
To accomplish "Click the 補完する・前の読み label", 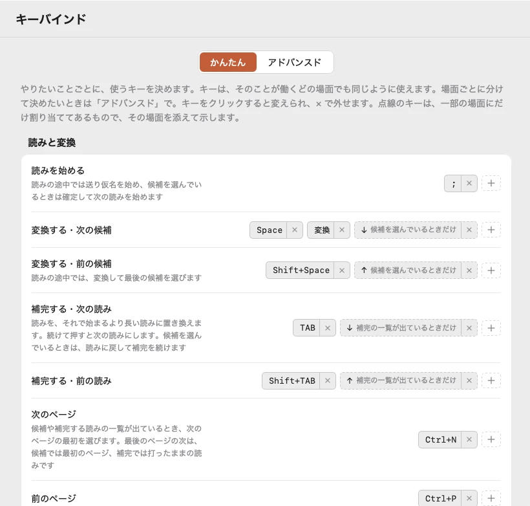I will click(71, 380).
